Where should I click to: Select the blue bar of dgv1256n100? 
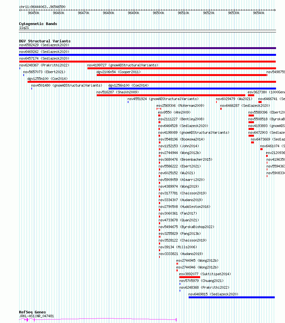pos(192,89)
